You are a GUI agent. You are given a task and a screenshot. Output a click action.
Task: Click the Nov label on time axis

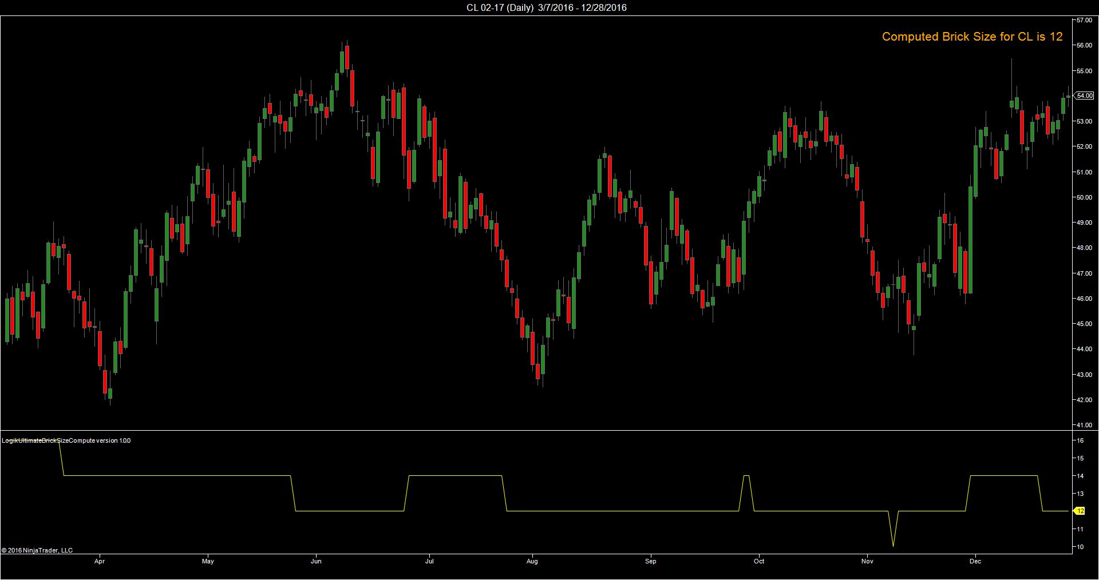(x=867, y=561)
